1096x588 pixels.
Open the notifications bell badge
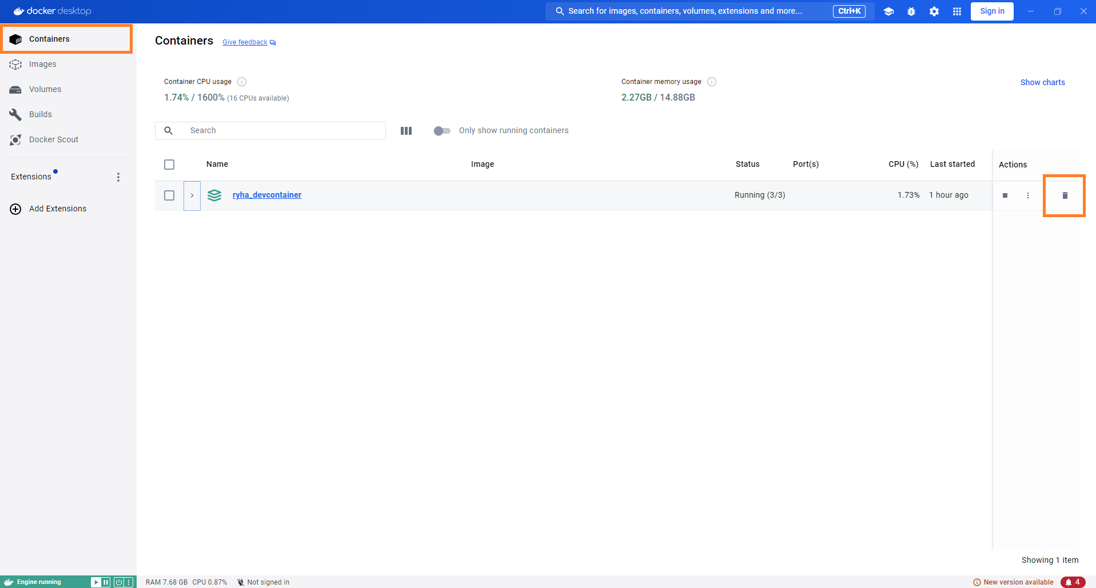(1073, 582)
